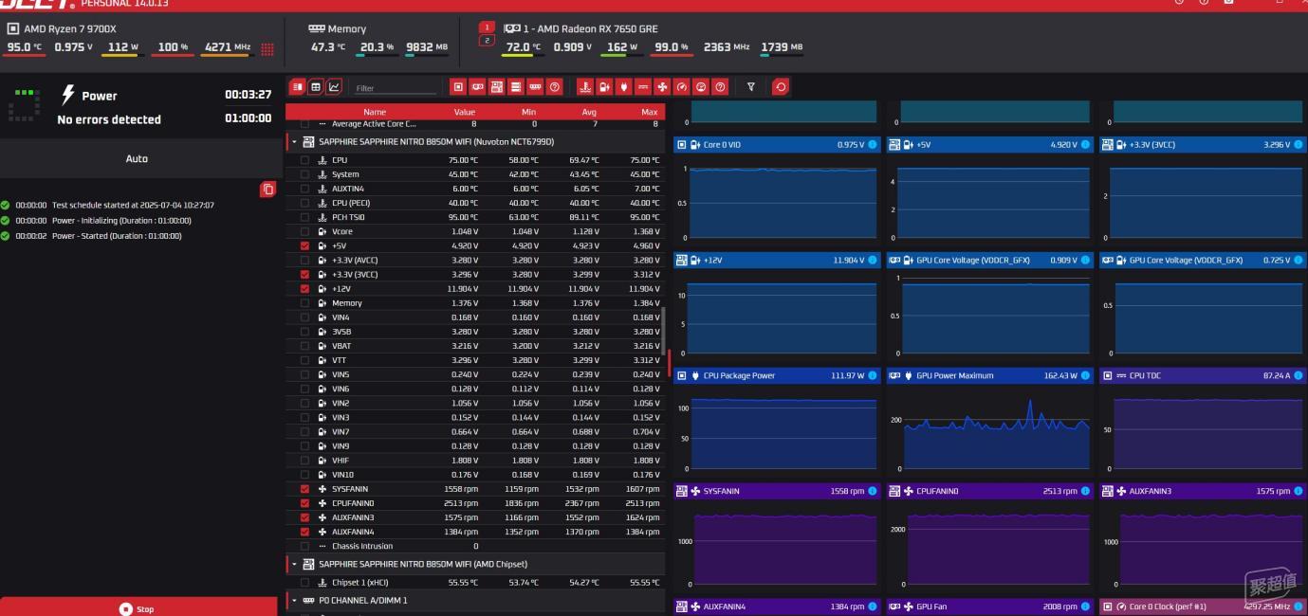Select the AUXTIN4 temperature row
Screen dimensions: 1308x616
474,189
